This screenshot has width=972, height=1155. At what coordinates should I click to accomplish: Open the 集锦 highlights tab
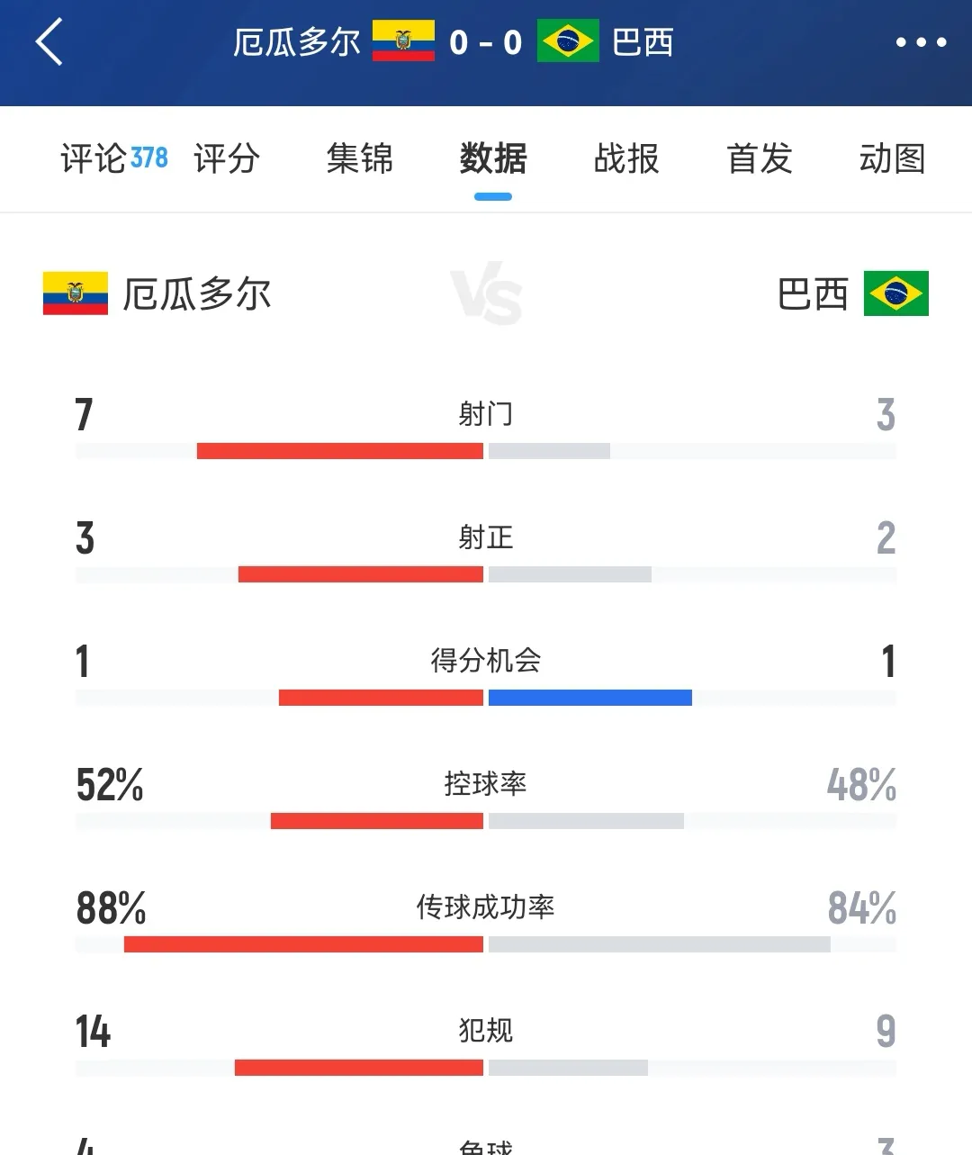pos(360,159)
